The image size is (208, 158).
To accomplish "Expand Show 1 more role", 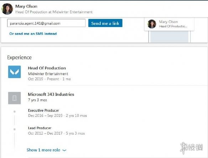I will pyautogui.click(x=46, y=150).
